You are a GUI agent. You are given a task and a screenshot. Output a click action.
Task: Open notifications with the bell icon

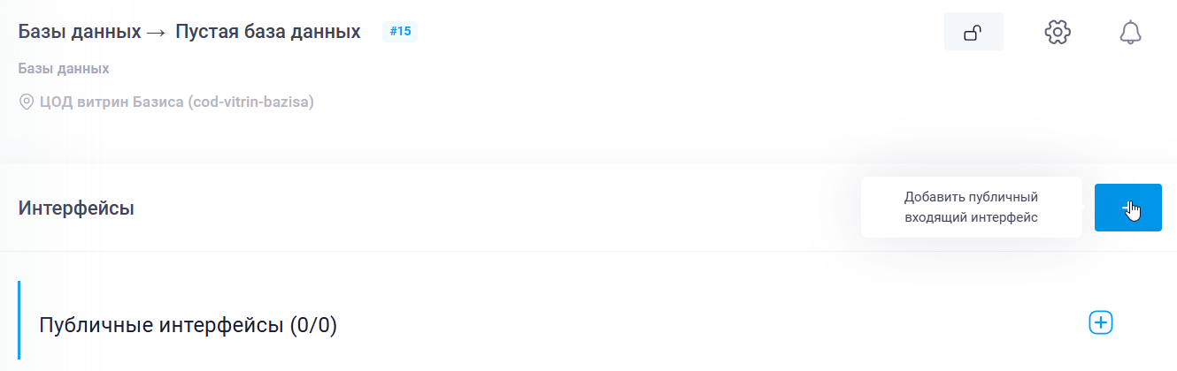[1130, 33]
